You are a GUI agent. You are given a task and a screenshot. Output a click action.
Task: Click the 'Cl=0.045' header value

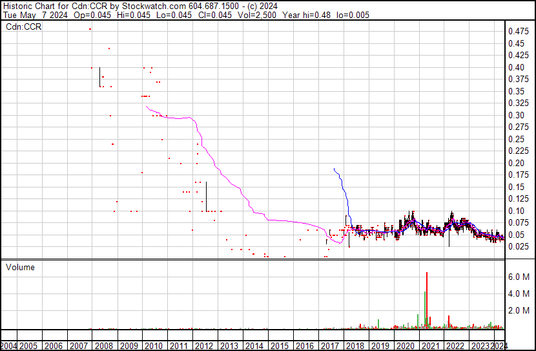[215, 15]
